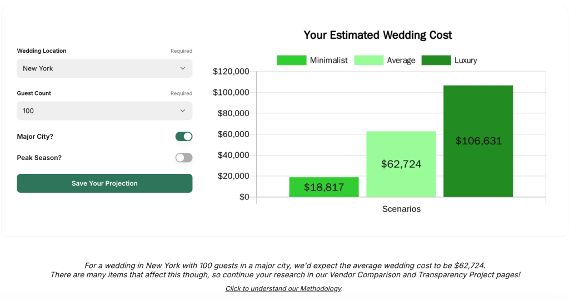Select the $106,631 Luxury bar
The image size is (569, 300).
click(478, 141)
